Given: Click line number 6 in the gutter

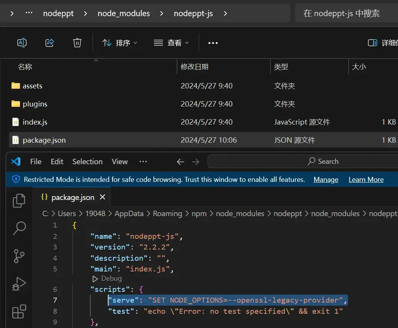Looking at the screenshot, I should click(55, 290).
